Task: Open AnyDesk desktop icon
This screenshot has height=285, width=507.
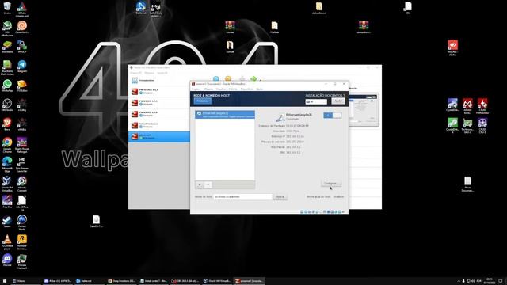Action: (x=452, y=47)
